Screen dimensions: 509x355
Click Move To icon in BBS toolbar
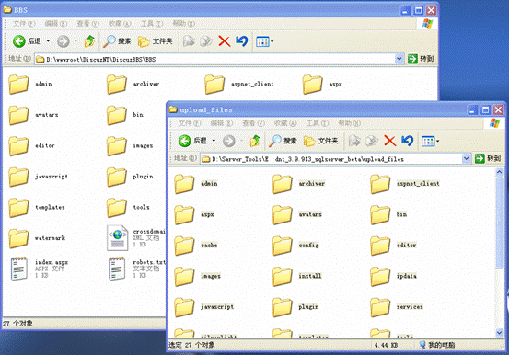[189, 41]
